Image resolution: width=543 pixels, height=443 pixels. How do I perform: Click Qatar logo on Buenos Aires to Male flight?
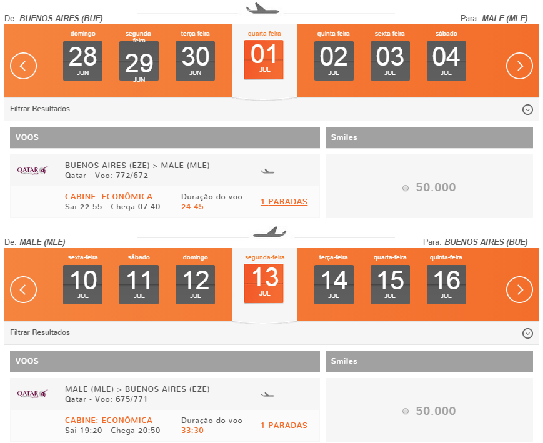[x=32, y=170]
